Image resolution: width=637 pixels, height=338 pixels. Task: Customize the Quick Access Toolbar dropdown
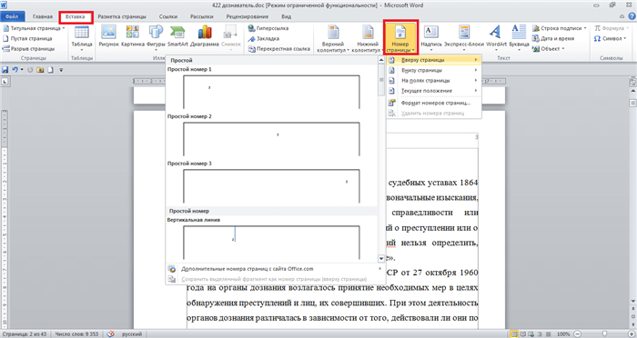pyautogui.click(x=61, y=70)
